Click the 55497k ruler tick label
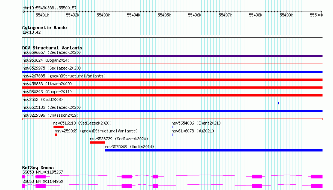333x190 pixels. 225,15
